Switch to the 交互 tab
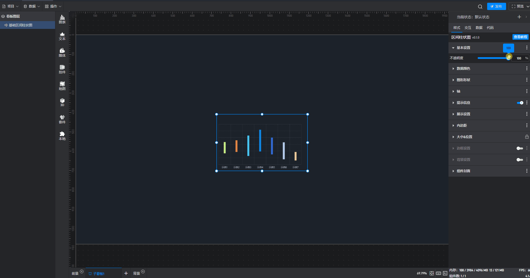Image resolution: width=530 pixels, height=278 pixels. click(468, 28)
